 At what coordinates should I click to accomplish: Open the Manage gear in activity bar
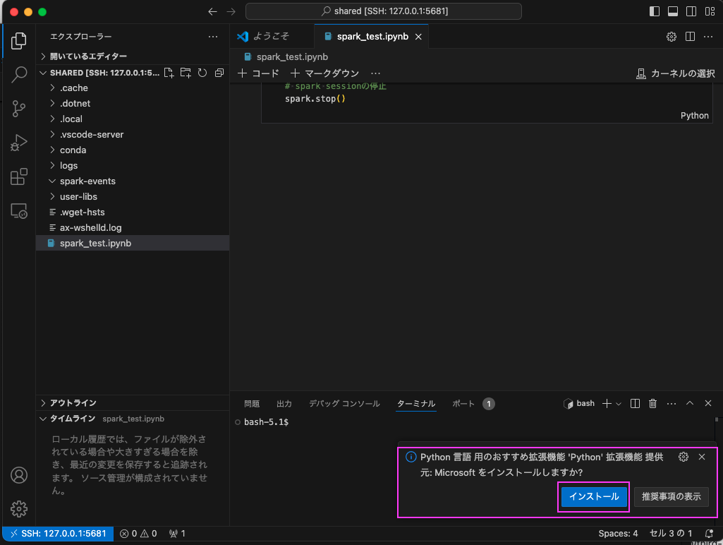click(18, 508)
